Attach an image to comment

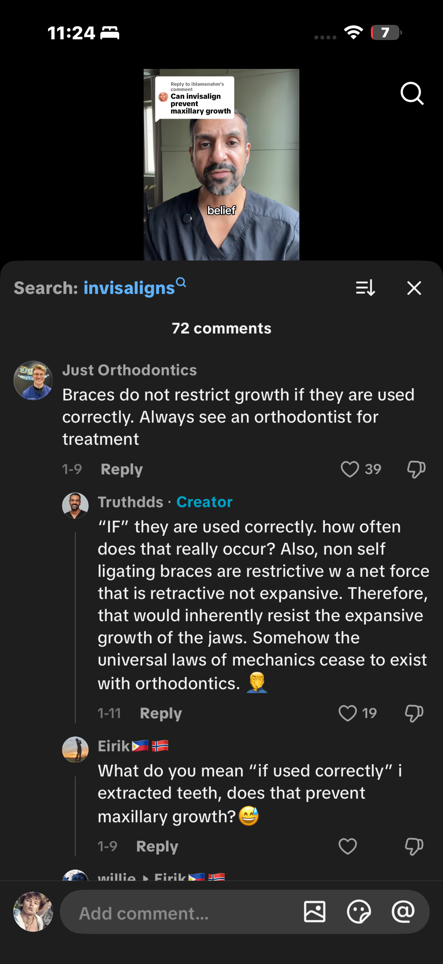(314, 912)
